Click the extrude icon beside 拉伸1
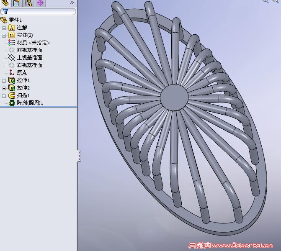281x251 pixels. 12,80
